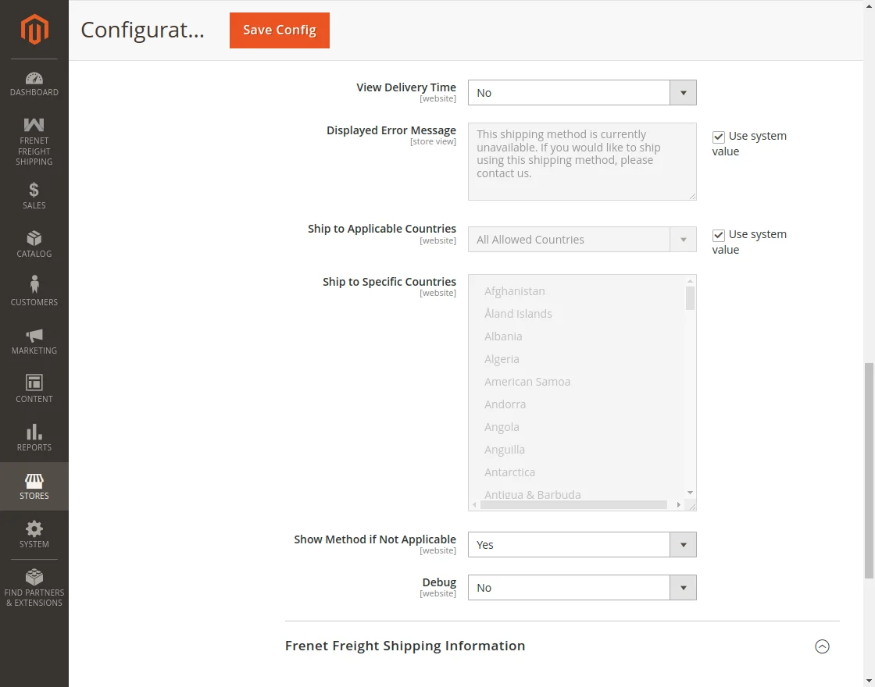Click the System gear icon
The height and width of the screenshot is (687, 875).
coord(34,529)
